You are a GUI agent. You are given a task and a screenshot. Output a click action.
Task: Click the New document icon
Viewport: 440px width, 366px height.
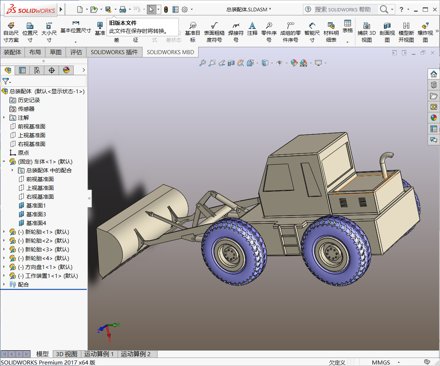point(80,9)
